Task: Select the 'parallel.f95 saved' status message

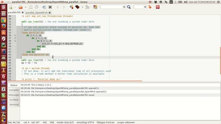Action: (120, 95)
